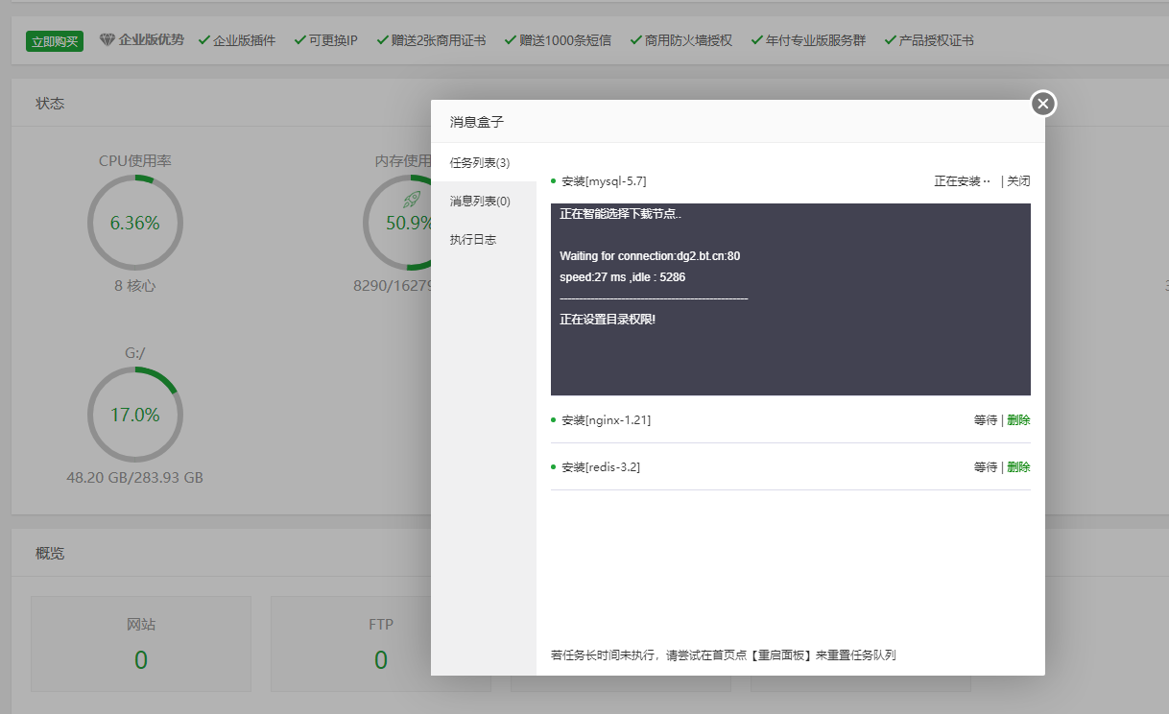Click the 等待 status for nginx-1.21
The height and width of the screenshot is (714, 1169).
coord(986,419)
